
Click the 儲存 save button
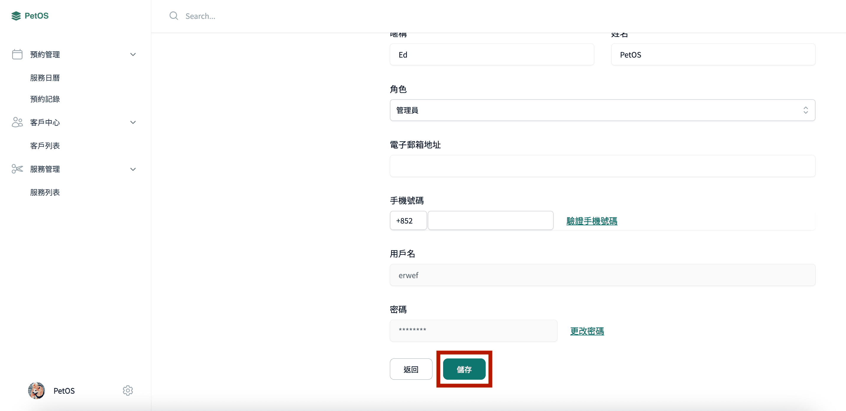click(x=464, y=369)
